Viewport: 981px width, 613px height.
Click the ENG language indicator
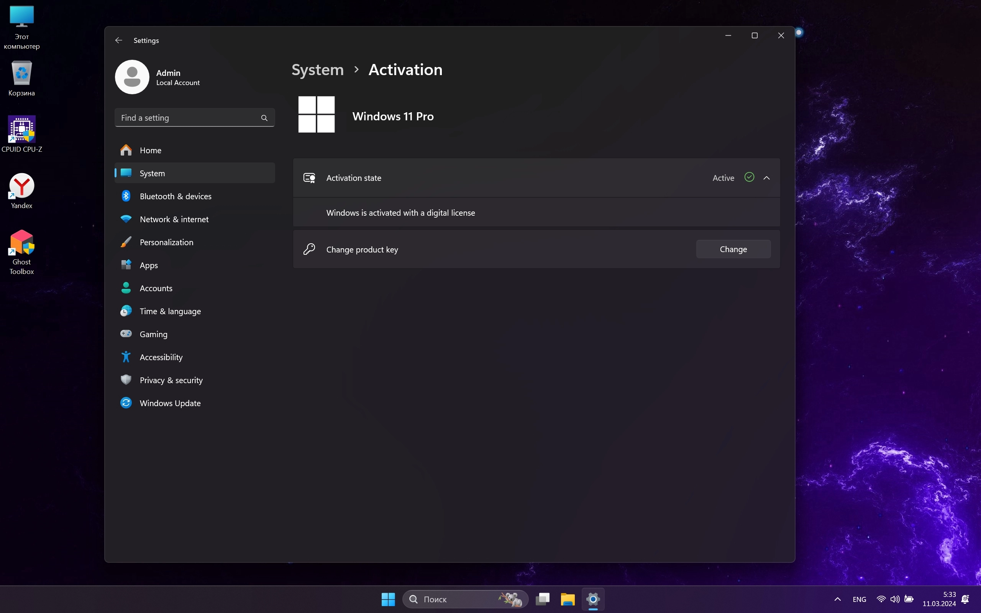click(x=859, y=599)
